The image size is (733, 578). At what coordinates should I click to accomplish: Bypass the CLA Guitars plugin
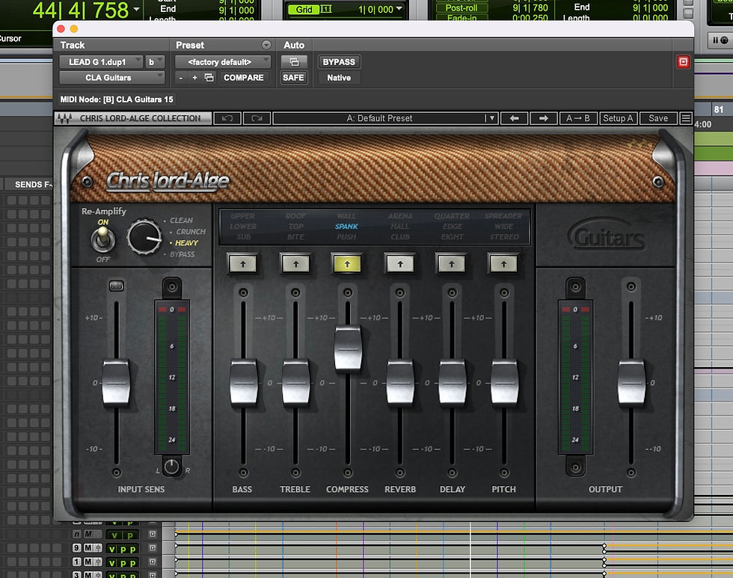[339, 62]
